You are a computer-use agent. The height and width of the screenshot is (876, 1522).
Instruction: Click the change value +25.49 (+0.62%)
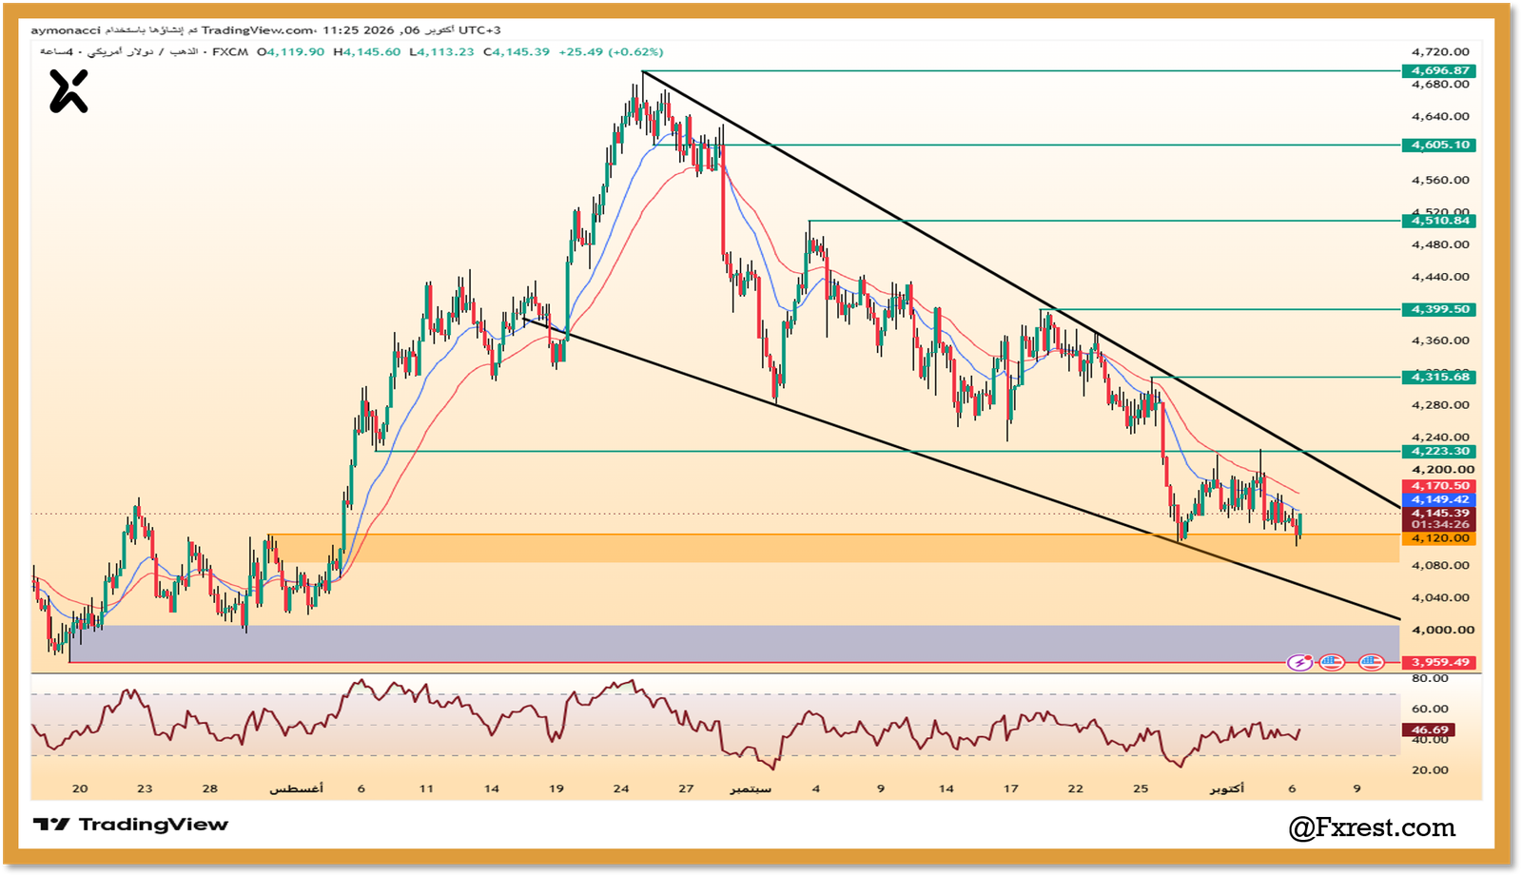coord(611,52)
